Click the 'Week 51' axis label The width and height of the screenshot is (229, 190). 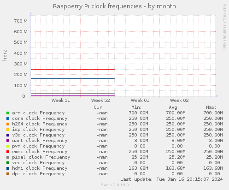61,101
